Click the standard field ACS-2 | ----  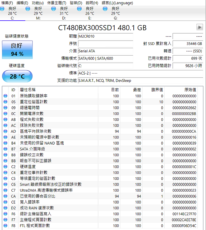tap(141, 73)
